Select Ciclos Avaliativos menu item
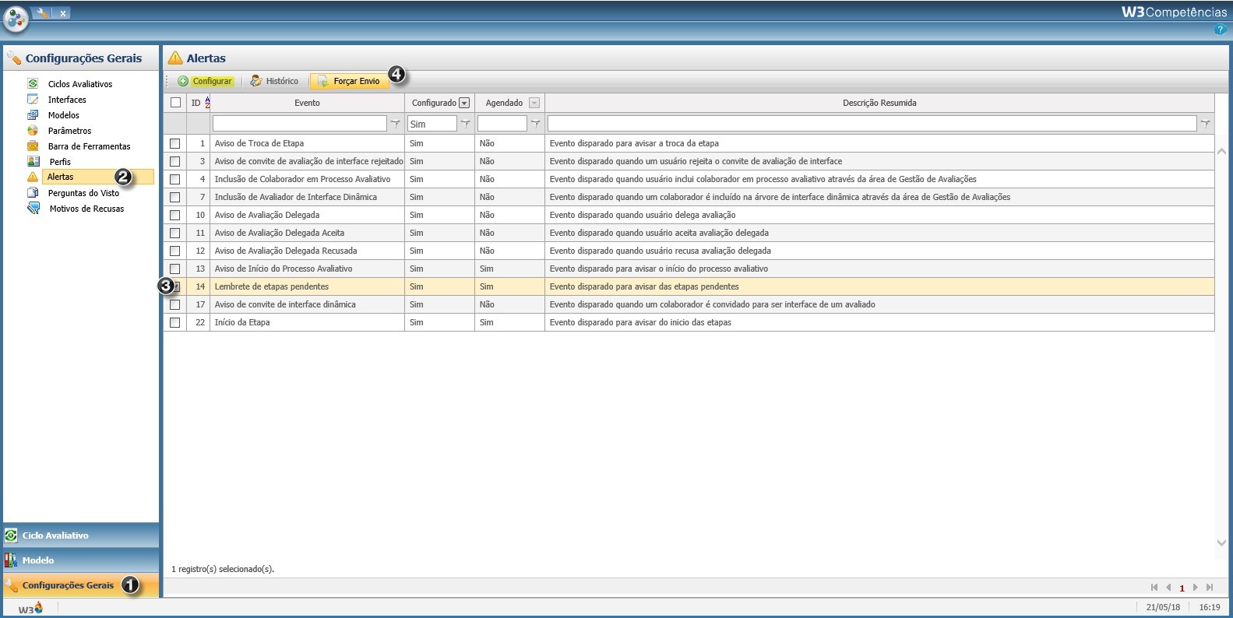This screenshot has width=1233, height=618. tap(80, 84)
